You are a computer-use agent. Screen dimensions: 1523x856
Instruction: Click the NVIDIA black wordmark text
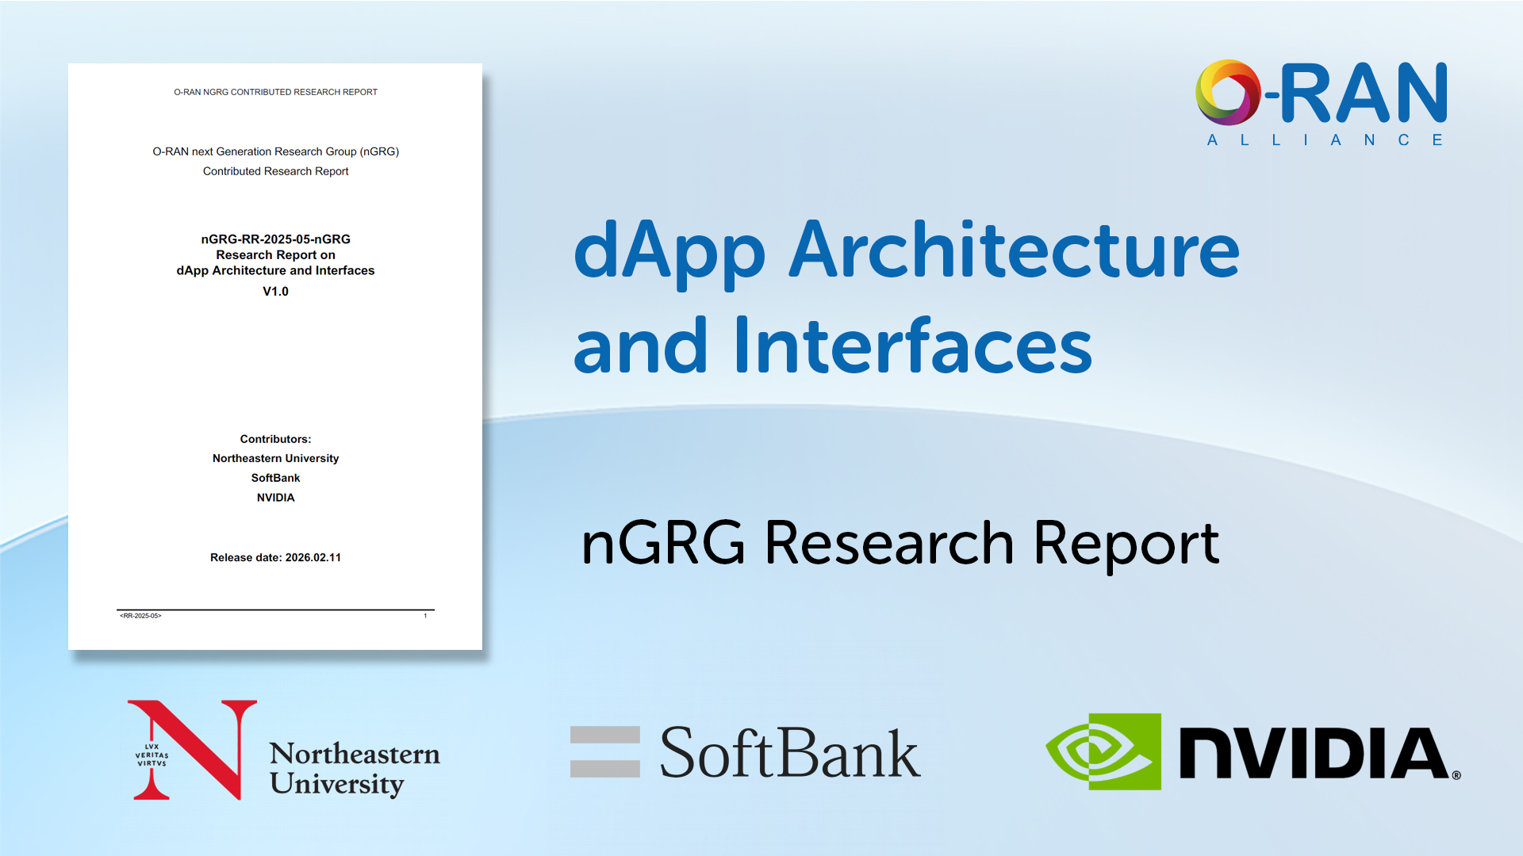[x=1314, y=753]
